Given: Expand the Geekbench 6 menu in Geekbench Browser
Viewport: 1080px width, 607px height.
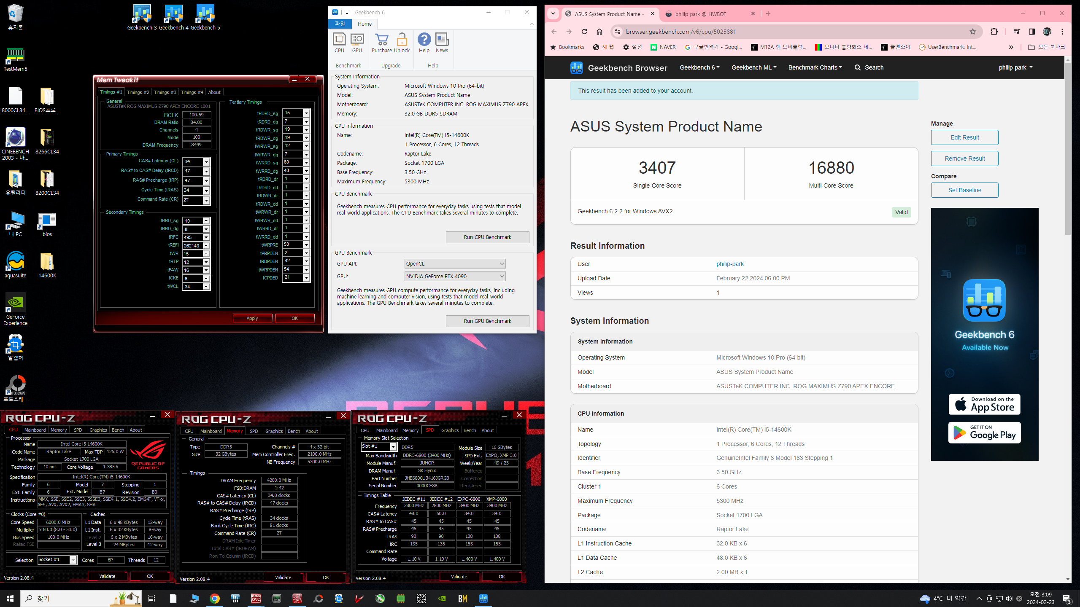Looking at the screenshot, I should coord(699,67).
